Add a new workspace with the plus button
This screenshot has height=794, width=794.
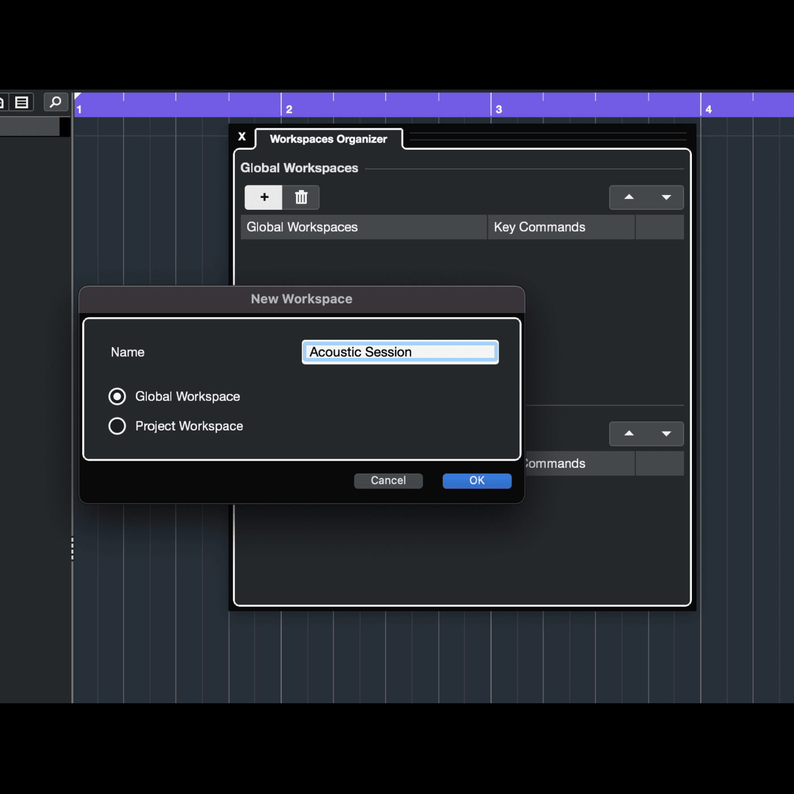click(x=264, y=197)
